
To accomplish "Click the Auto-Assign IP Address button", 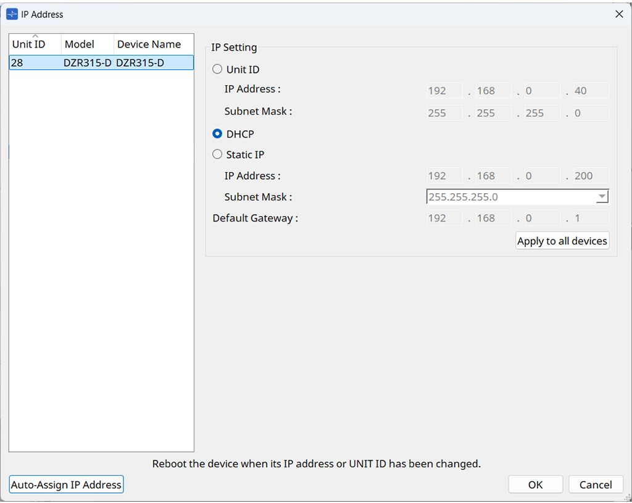I will (67, 484).
